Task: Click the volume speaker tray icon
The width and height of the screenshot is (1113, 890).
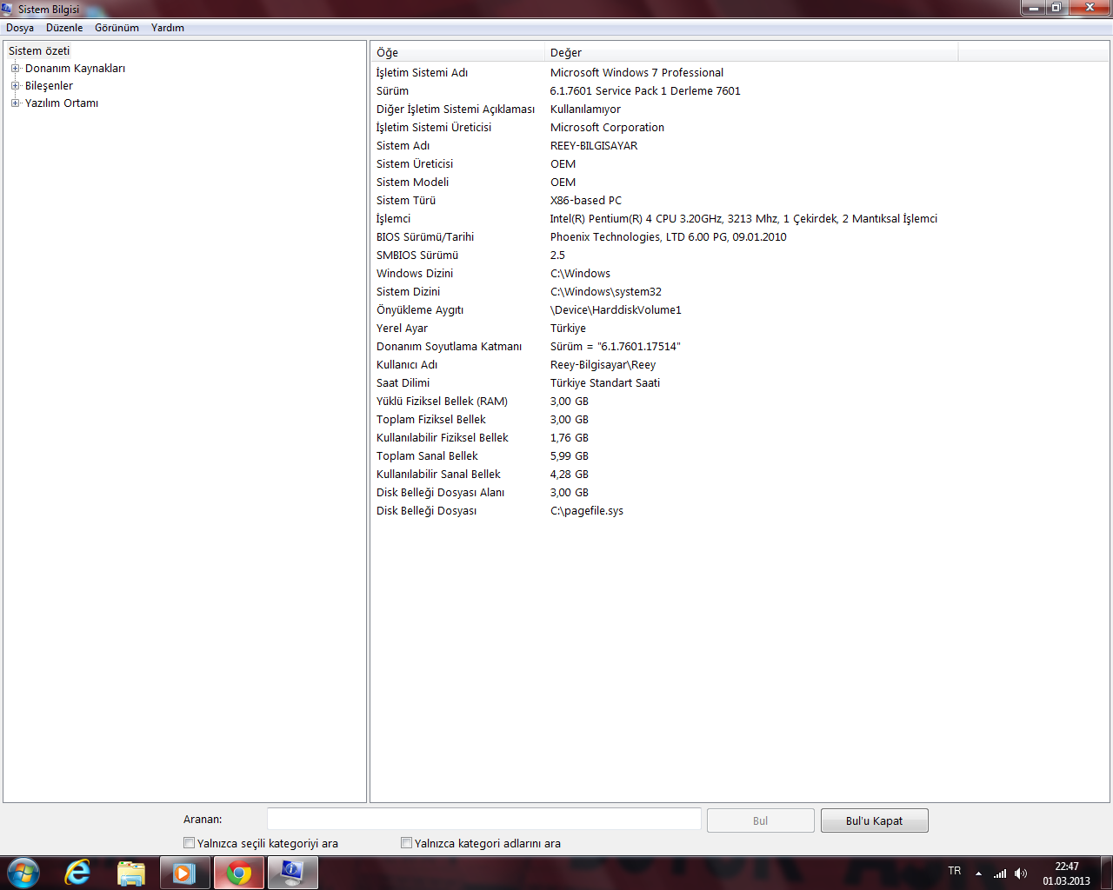Action: [x=1021, y=873]
